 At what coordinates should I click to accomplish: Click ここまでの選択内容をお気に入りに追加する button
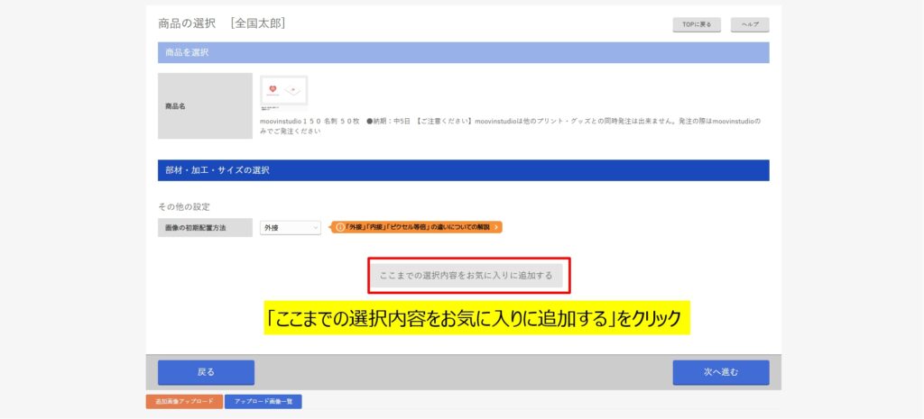(x=468, y=275)
